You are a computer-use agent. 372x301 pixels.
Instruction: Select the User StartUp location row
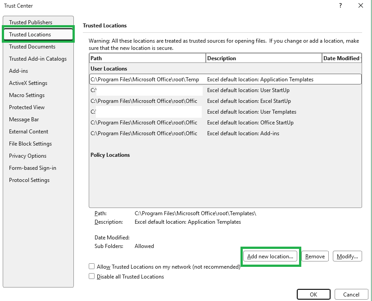[225, 90]
